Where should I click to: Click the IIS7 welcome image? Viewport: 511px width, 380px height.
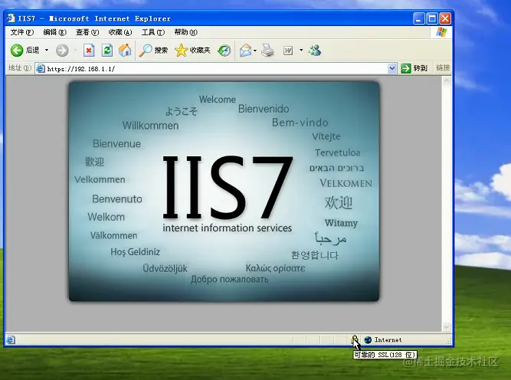pos(224,192)
